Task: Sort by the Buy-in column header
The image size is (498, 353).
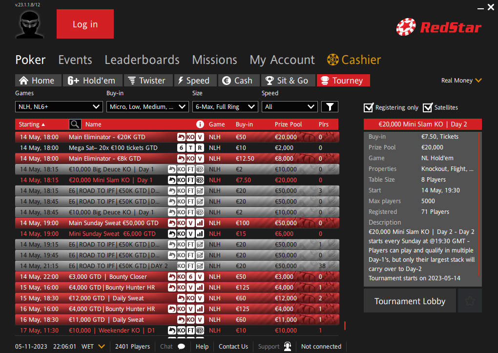Action: pos(244,124)
